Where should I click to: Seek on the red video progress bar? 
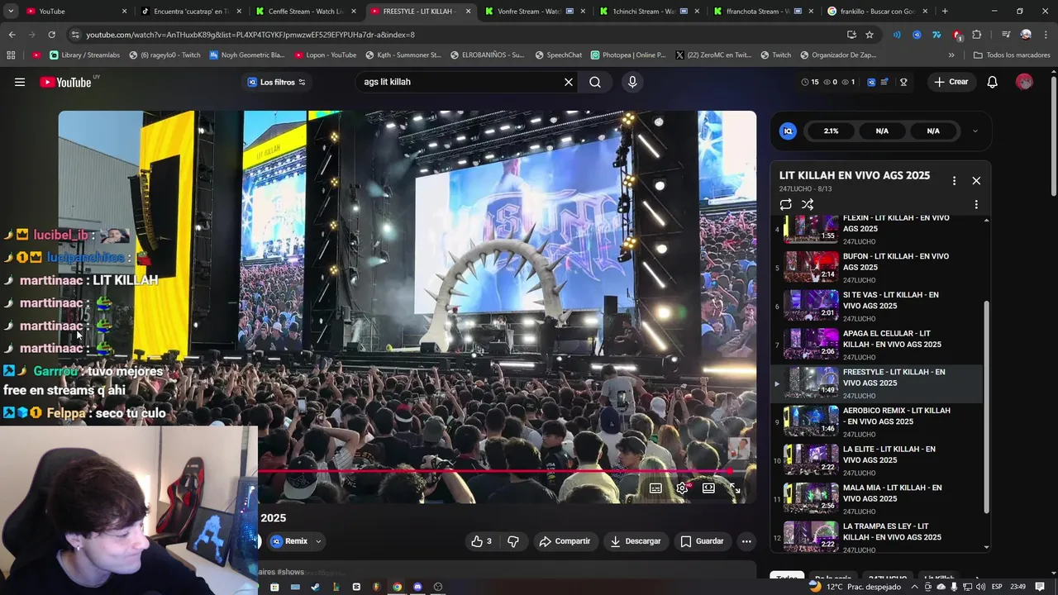496,472
